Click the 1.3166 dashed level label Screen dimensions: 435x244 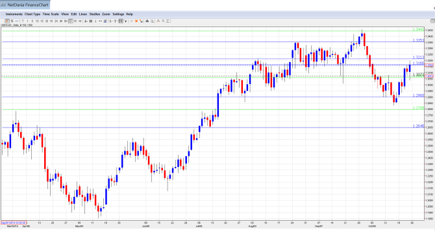(x=418, y=63)
